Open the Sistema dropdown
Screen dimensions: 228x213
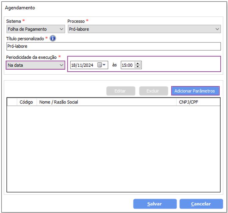tap(36, 29)
